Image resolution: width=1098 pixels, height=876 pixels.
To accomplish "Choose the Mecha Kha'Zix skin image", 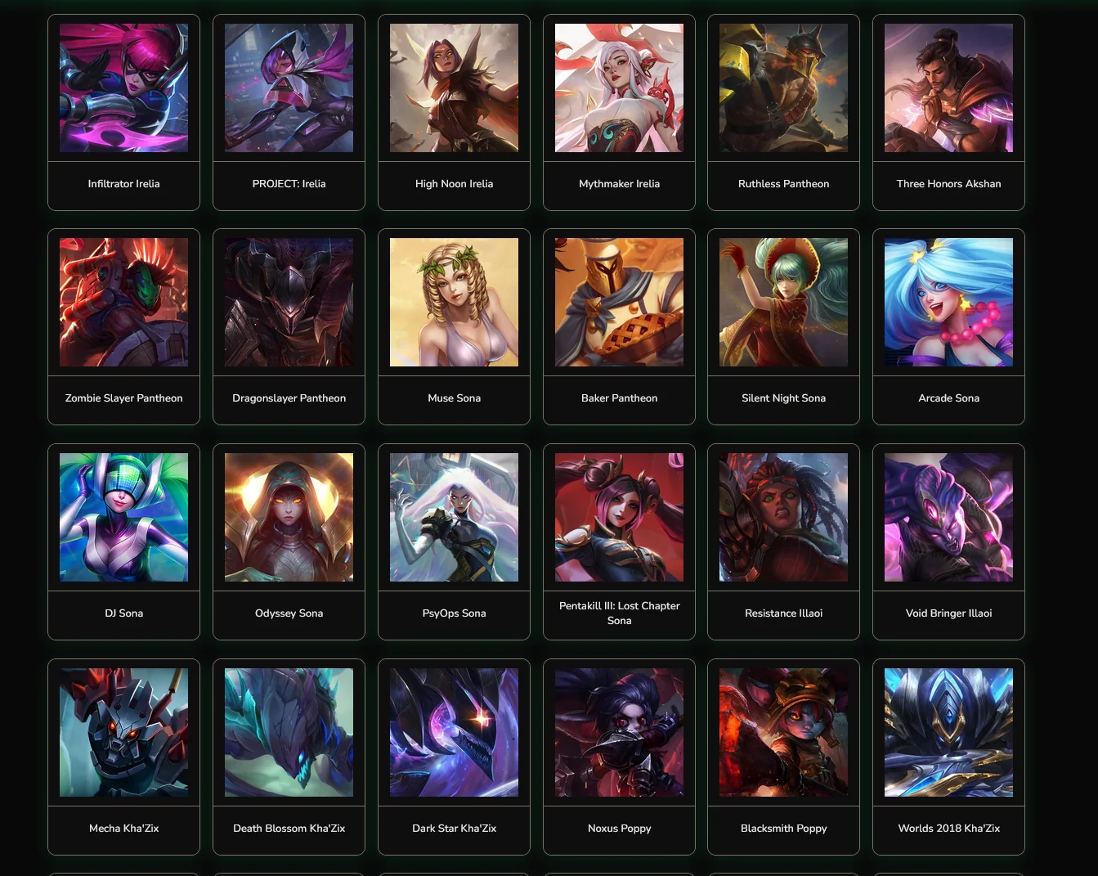I will [x=123, y=732].
